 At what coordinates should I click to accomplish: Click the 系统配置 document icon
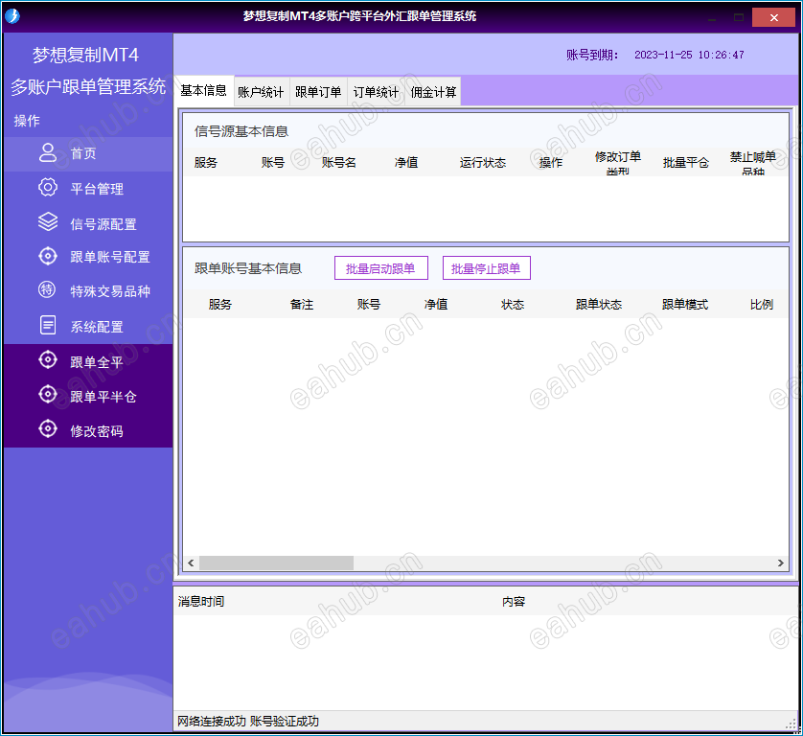tap(48, 325)
